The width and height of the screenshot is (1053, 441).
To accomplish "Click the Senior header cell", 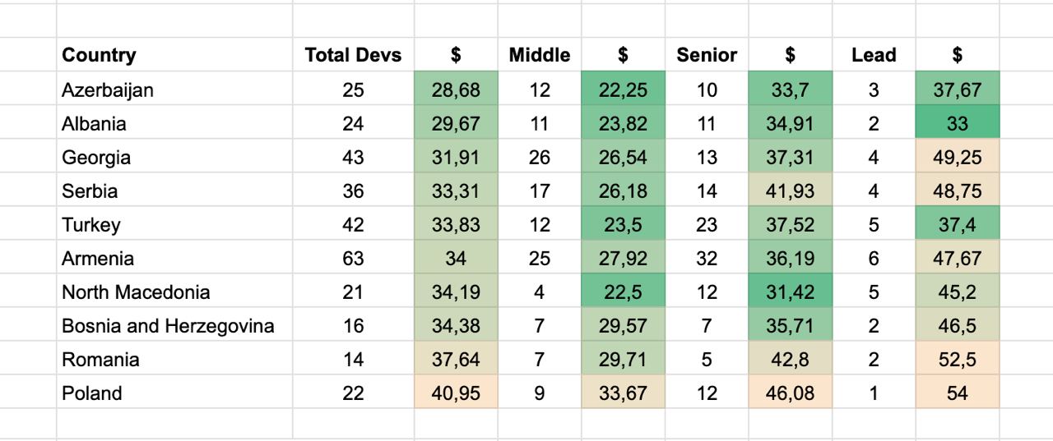I will coord(707,56).
